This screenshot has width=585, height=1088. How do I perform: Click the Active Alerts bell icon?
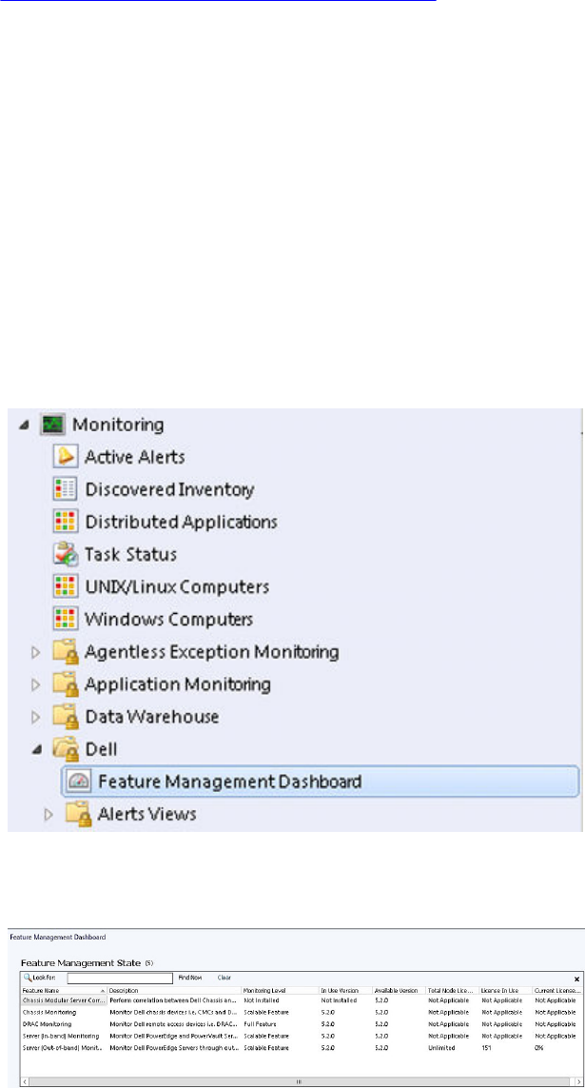(x=65, y=457)
